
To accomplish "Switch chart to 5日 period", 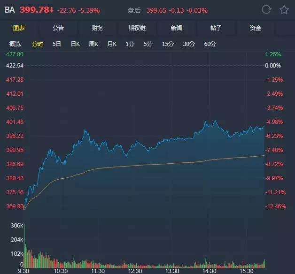I will (57, 44).
